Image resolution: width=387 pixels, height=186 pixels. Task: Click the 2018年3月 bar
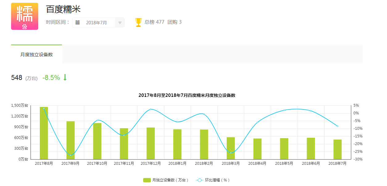[x=231, y=148]
